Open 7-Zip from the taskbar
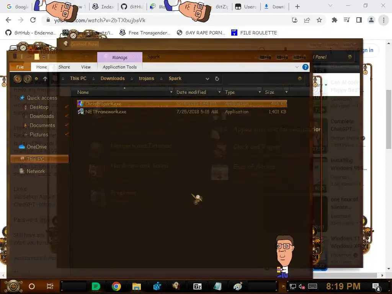Viewport: 392px width, 294px height. pyautogui.click(x=197, y=286)
